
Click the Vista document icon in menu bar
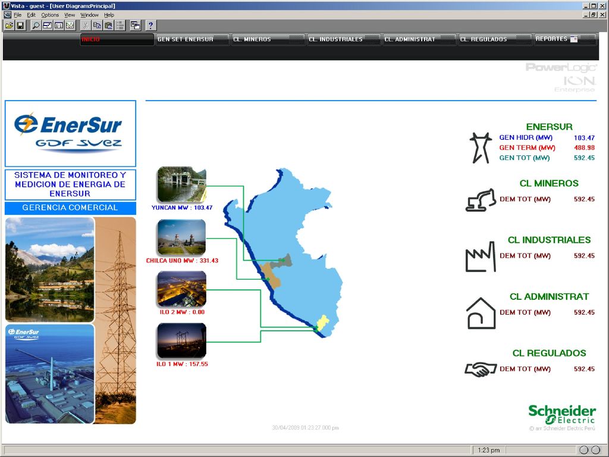(7, 15)
